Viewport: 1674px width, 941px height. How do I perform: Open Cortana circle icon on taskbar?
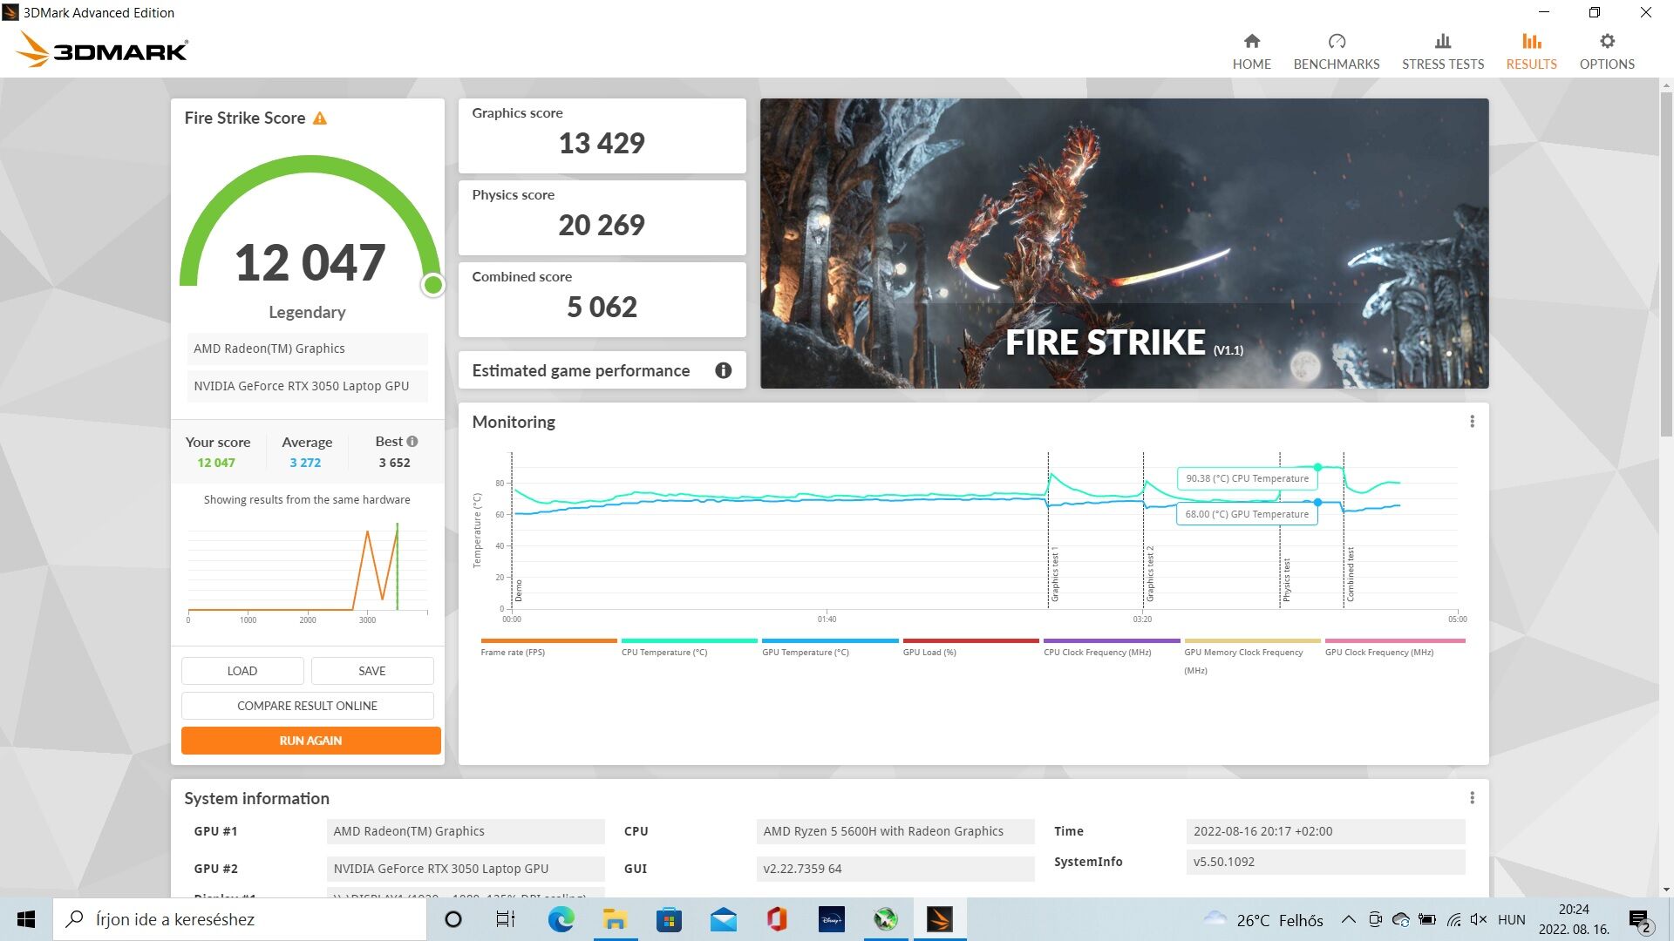[453, 919]
